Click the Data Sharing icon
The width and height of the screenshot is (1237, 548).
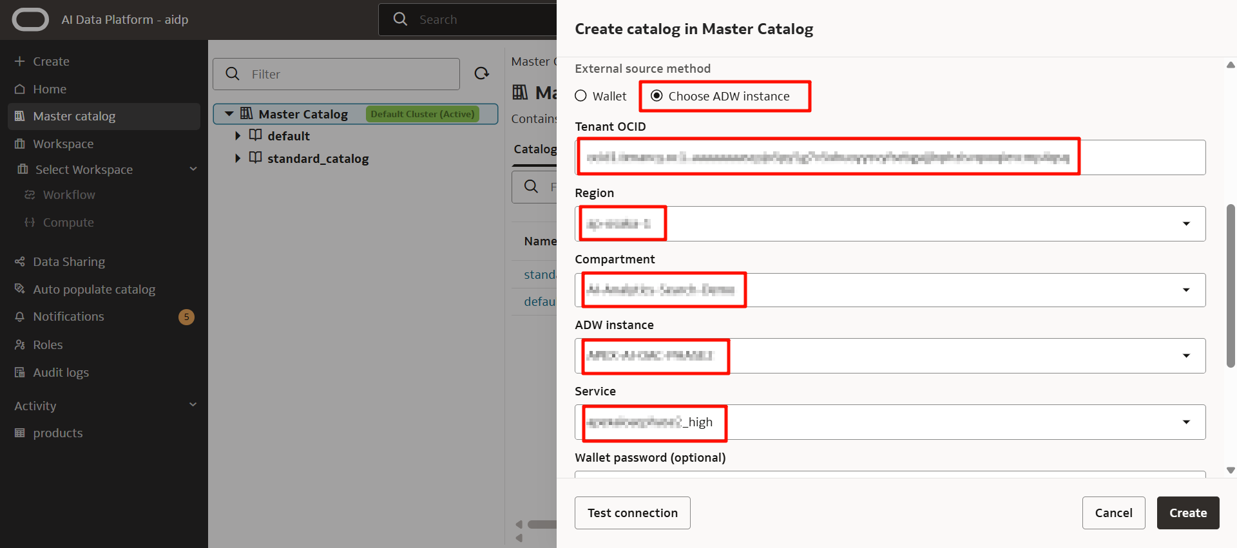pos(20,261)
